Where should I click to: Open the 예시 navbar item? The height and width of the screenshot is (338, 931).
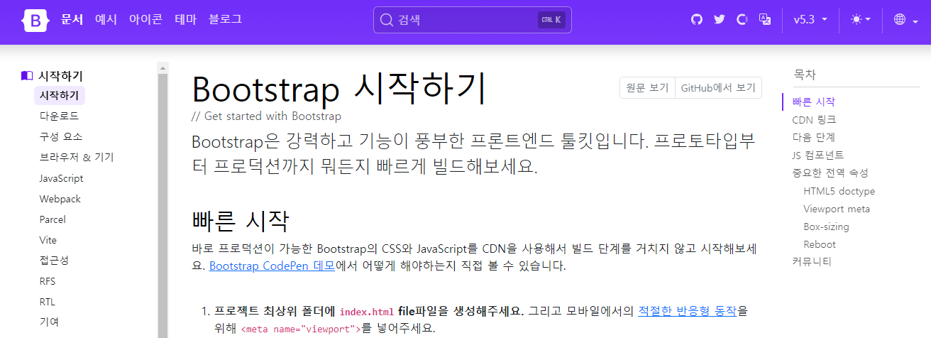coord(106,19)
